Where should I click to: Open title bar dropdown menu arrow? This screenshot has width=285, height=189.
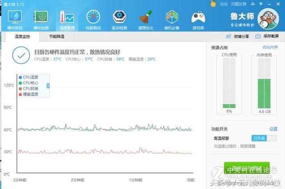pyautogui.click(x=261, y=4)
